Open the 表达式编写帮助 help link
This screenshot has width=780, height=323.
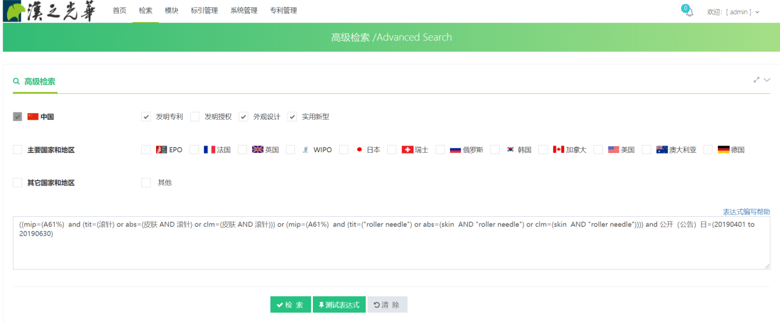[x=746, y=212]
